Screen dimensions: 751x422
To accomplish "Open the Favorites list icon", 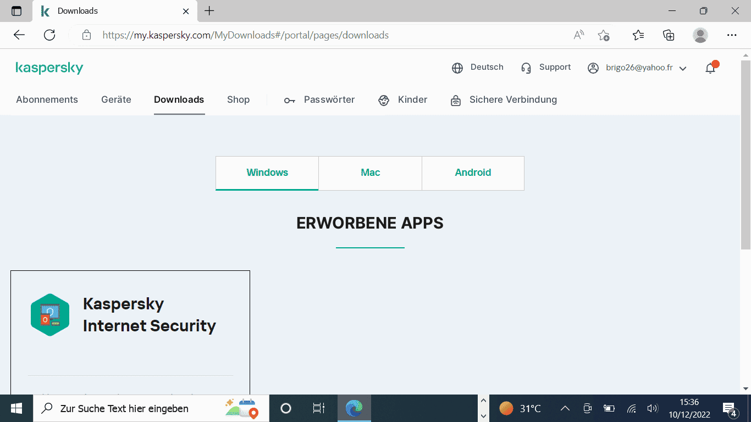I will (x=638, y=35).
